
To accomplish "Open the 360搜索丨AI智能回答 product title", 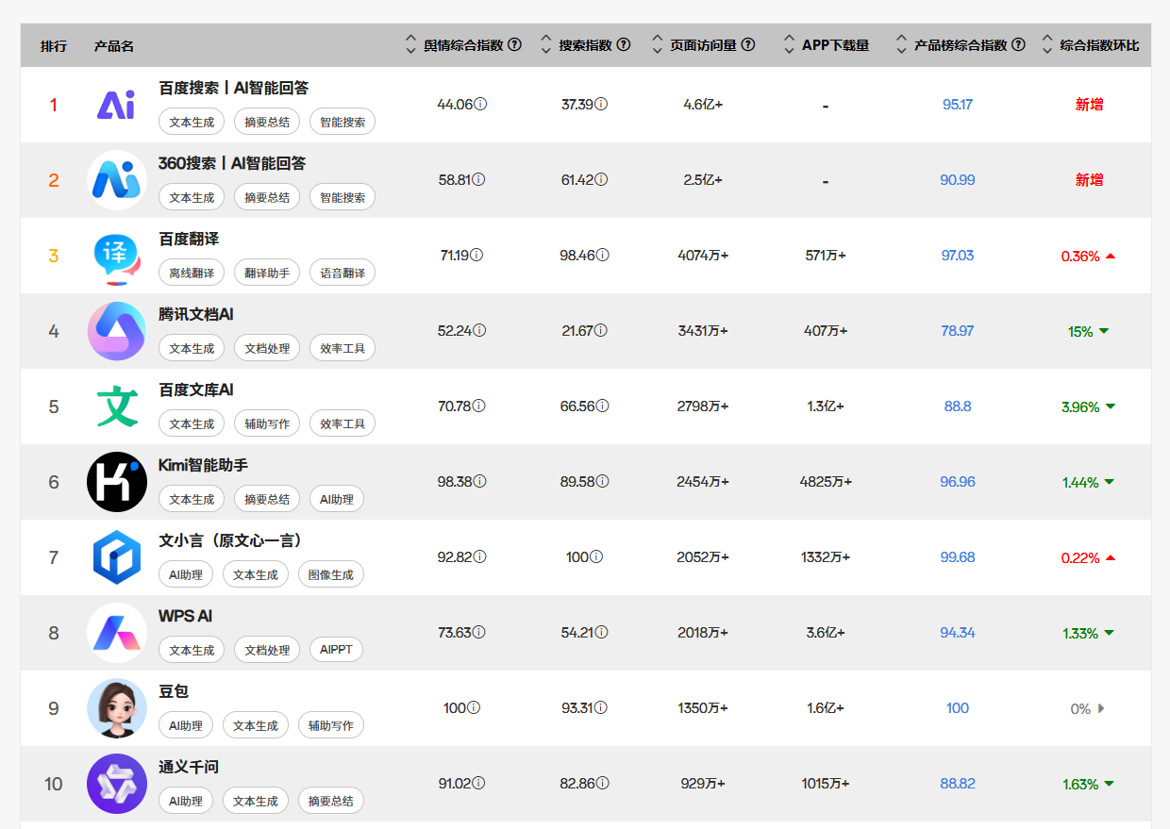I will coord(232,163).
